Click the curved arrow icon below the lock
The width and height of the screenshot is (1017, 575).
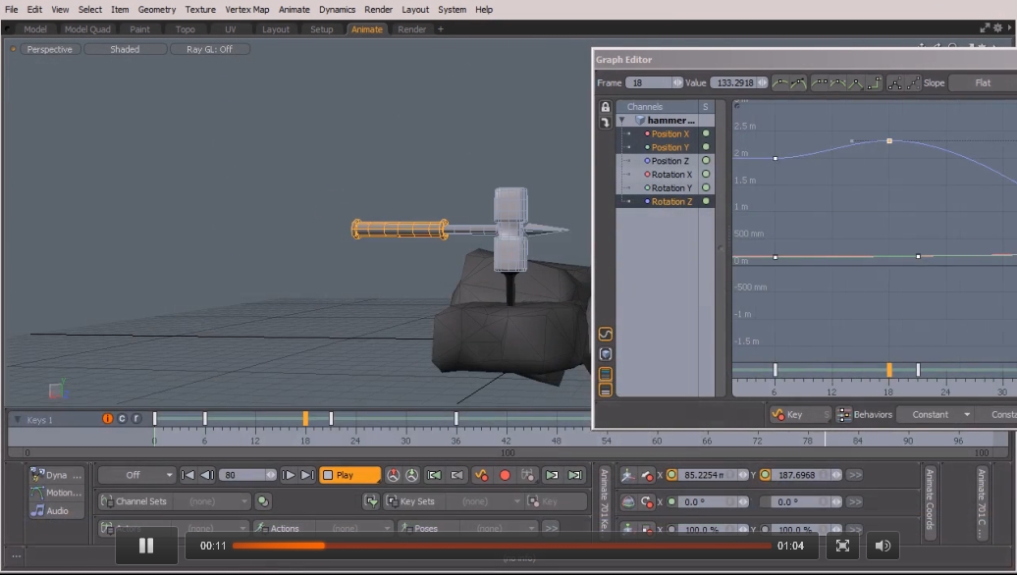pos(605,123)
